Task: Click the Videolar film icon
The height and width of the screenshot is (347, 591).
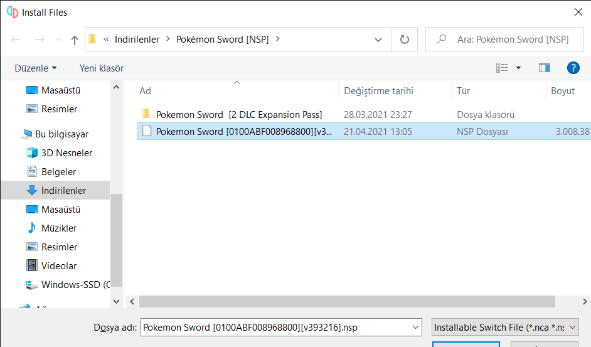Action: tap(32, 265)
